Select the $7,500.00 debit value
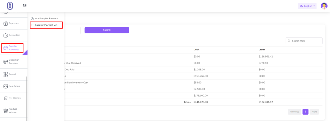The image size is (330, 121). coord(199,89)
